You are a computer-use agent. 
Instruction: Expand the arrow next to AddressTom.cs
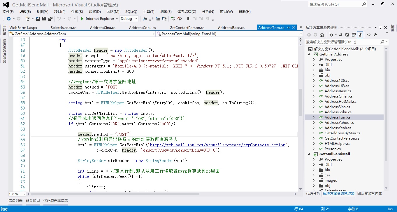pos(314,117)
